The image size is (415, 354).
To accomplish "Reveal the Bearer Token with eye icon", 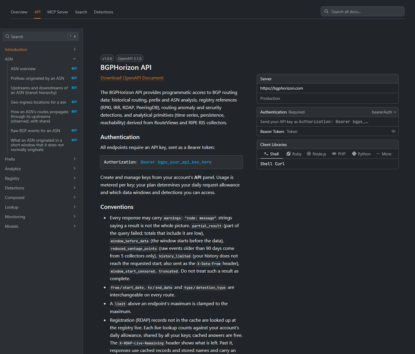I will 393,131.
